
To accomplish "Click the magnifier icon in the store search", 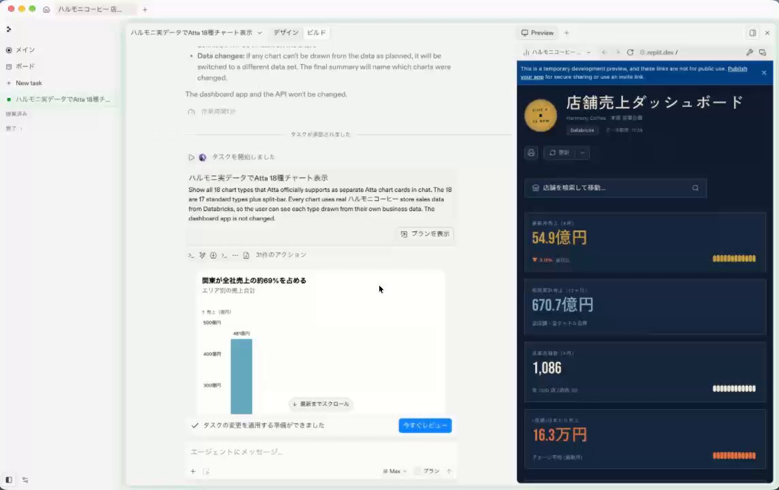I will click(695, 188).
